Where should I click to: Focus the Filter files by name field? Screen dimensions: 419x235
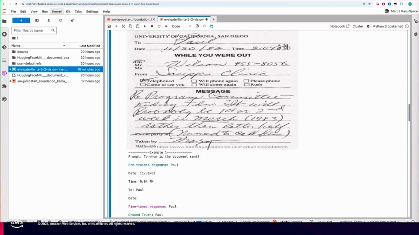[34, 30]
